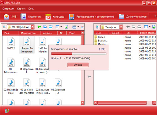The width and height of the screenshot is (157, 115).
Task: Select the 1-13 Le Moulin file
Action: click(43, 45)
